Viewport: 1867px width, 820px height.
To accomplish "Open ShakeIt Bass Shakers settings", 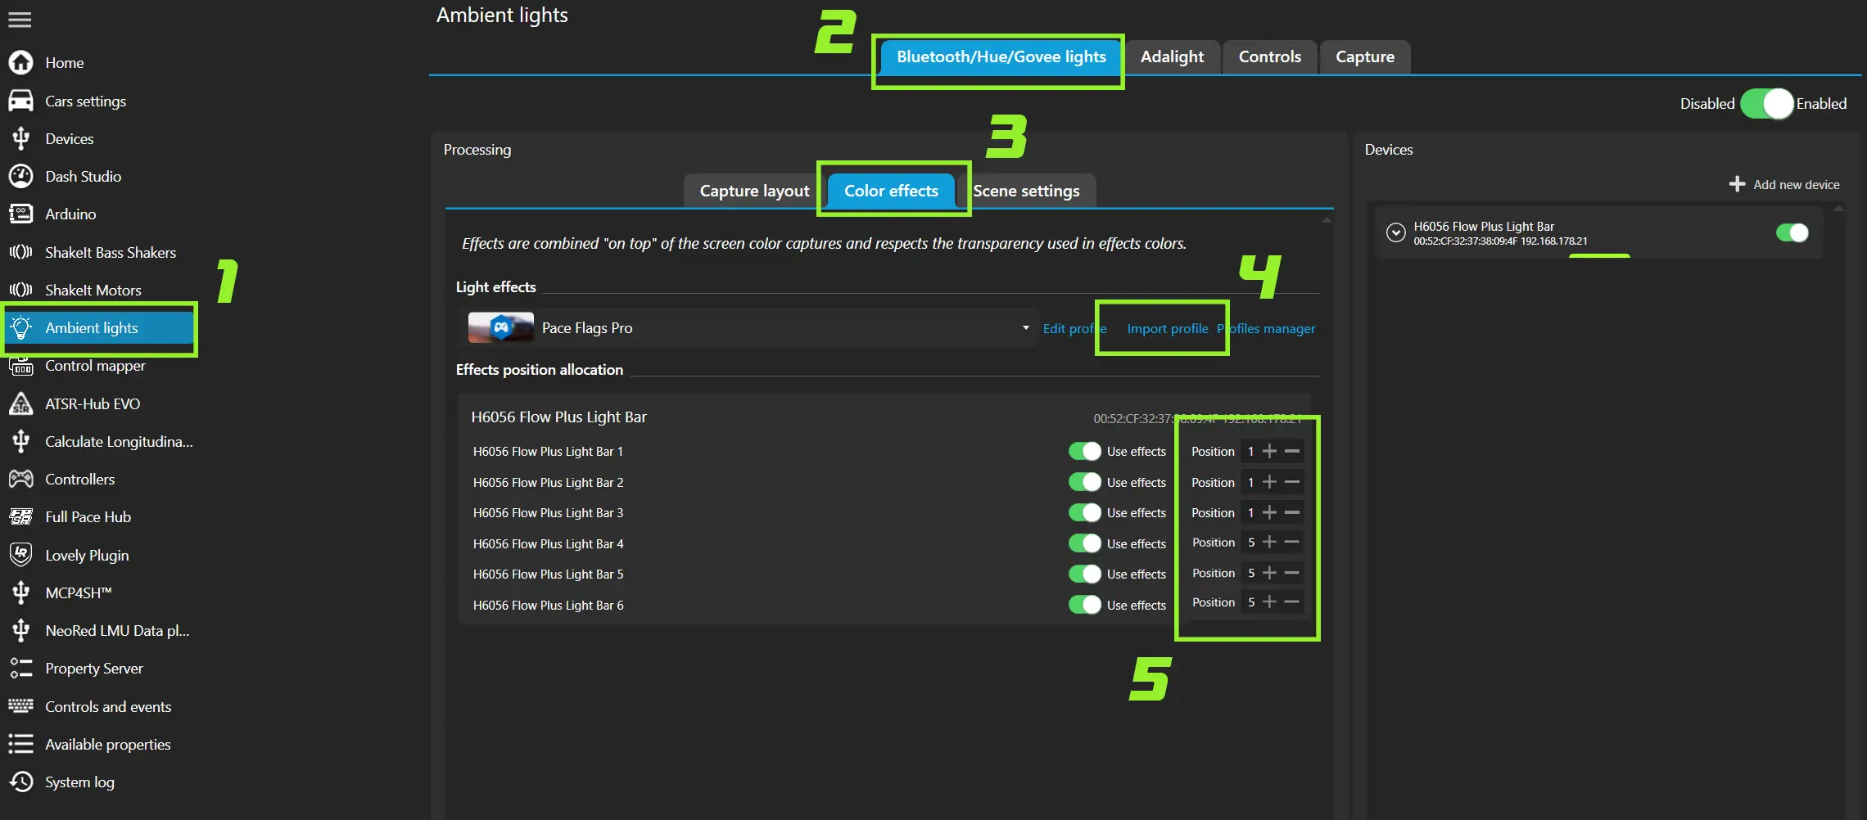I will [x=111, y=252].
